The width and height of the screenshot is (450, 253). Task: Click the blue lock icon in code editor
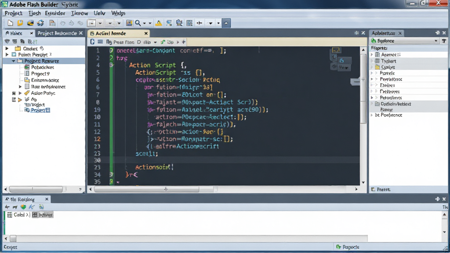tap(341, 61)
